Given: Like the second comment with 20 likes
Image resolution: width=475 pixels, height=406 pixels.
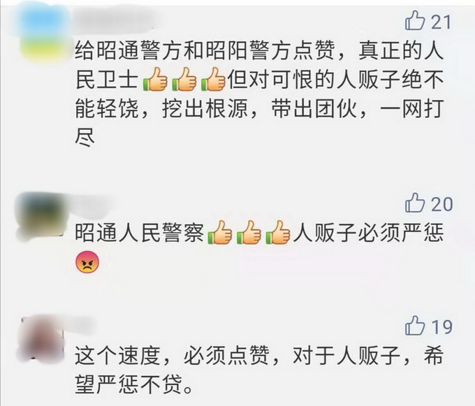Looking at the screenshot, I should (x=415, y=203).
